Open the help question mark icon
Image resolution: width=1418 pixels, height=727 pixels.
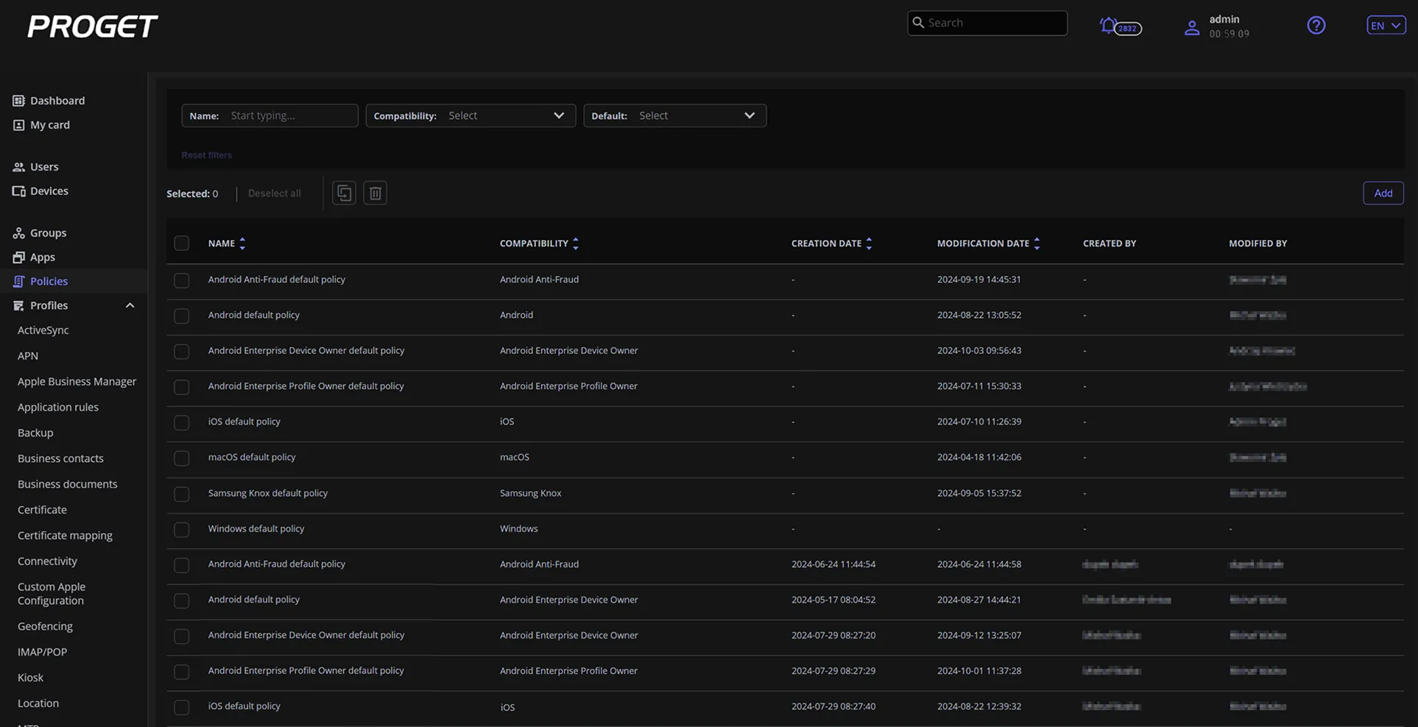(1316, 25)
